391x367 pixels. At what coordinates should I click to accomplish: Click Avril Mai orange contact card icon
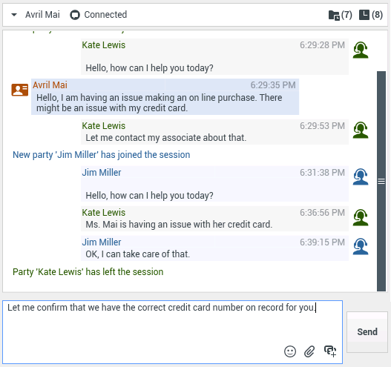point(20,90)
